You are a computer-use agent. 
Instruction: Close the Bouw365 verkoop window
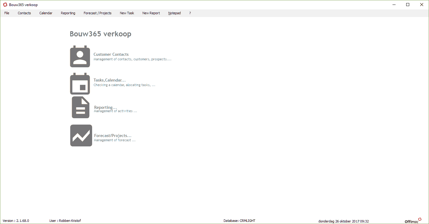click(x=422, y=5)
